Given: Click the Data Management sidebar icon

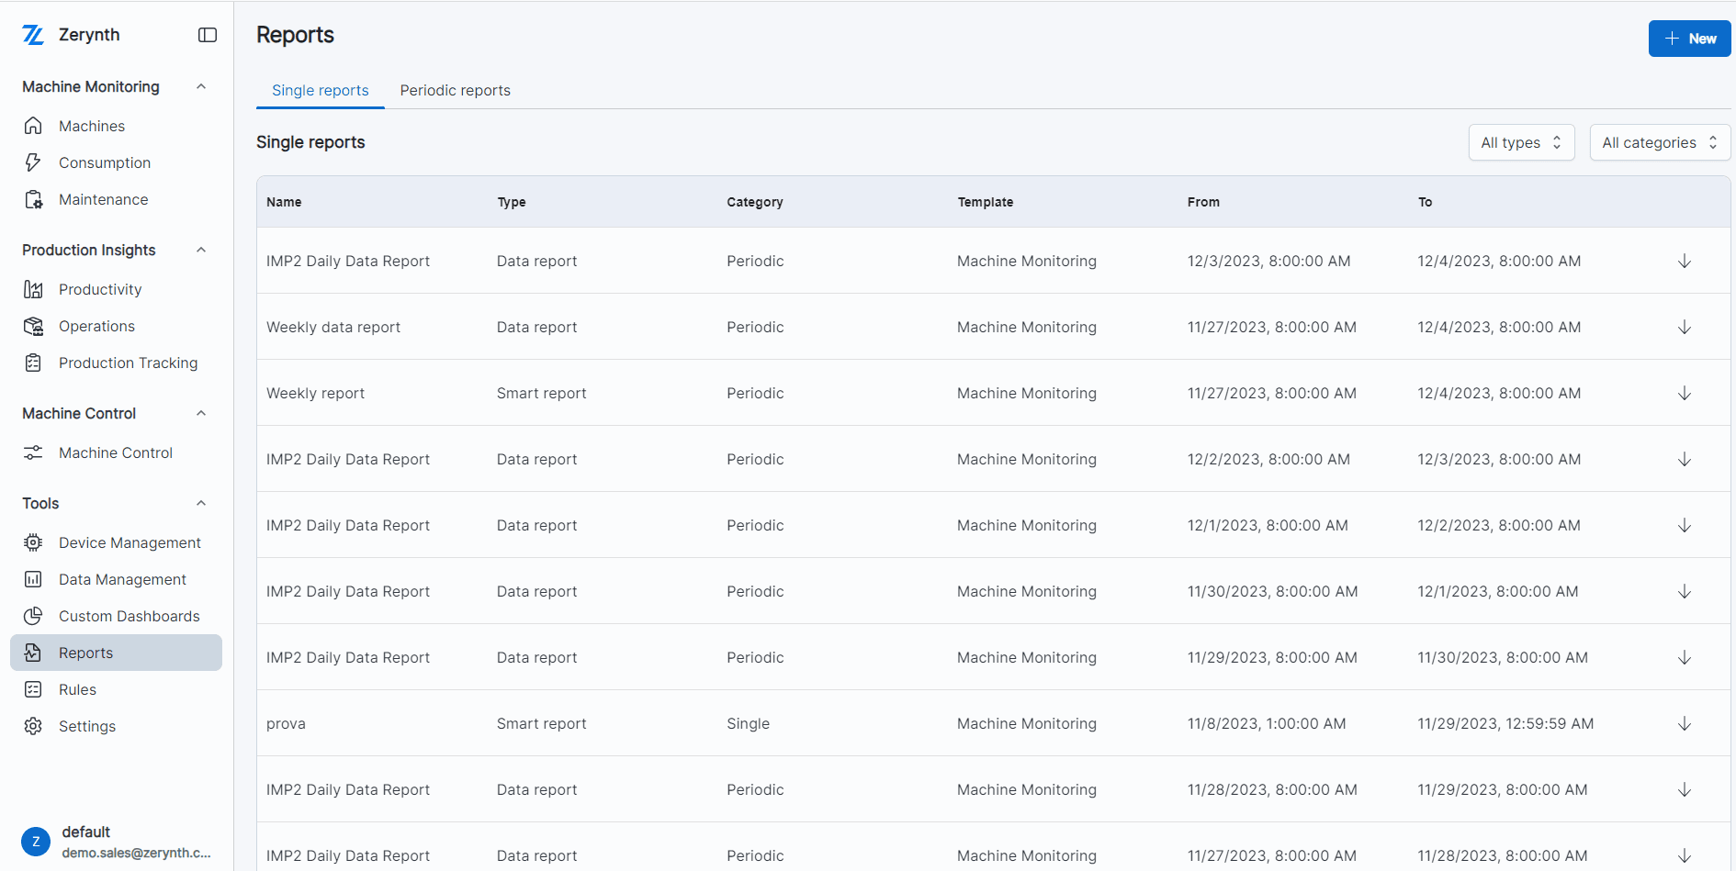Looking at the screenshot, I should [33, 579].
